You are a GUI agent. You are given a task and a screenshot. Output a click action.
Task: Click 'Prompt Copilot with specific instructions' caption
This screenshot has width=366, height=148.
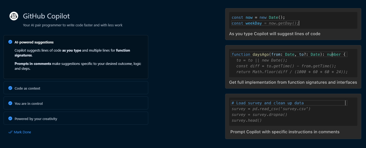click(x=285, y=132)
